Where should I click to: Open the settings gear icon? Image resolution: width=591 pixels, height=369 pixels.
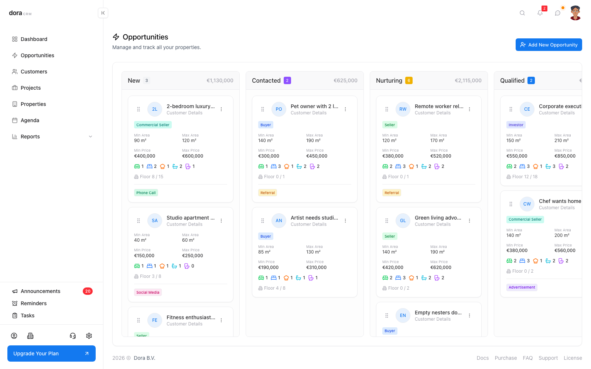click(89, 336)
